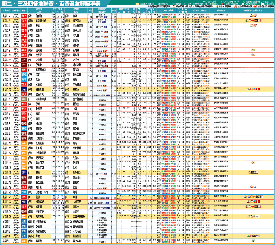Click the special pool icon in row 星期二 9
The width and height of the screenshot is (275, 245).
253,50
